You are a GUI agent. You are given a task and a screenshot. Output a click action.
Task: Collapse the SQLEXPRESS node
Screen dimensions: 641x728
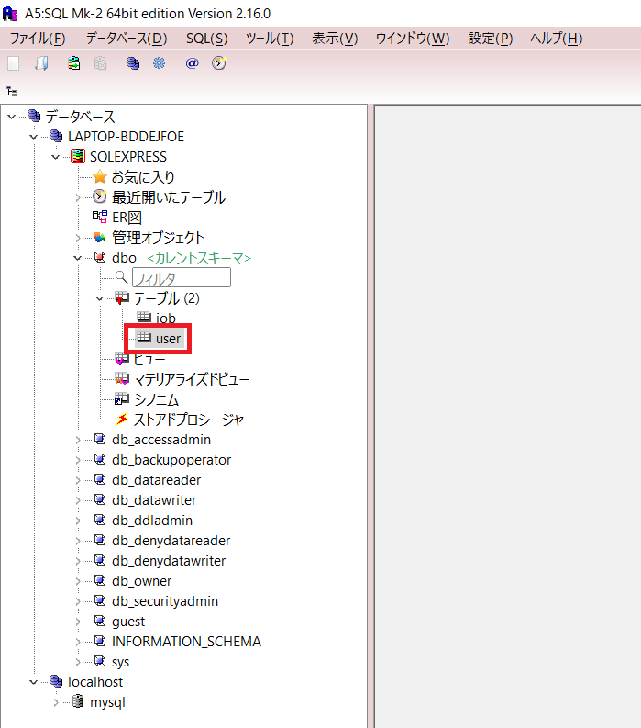[56, 157]
